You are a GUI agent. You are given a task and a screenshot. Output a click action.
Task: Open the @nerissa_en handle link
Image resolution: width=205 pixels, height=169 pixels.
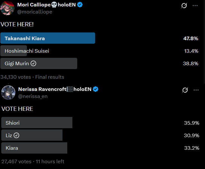tap(33, 96)
